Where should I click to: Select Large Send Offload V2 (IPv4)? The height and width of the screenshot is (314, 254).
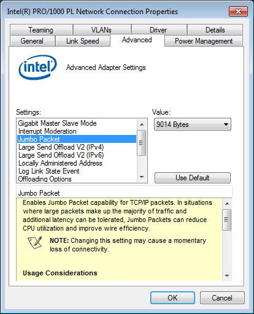(x=77, y=147)
